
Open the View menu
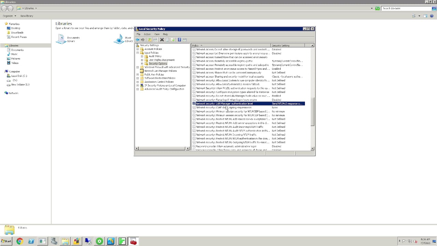tap(157, 34)
